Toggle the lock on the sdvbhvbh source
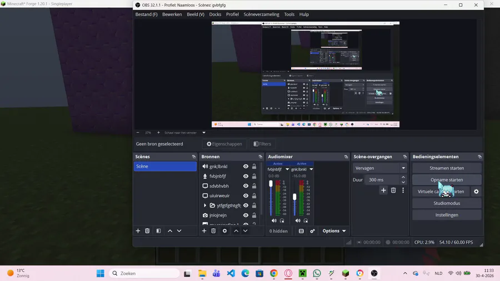 coord(254,185)
